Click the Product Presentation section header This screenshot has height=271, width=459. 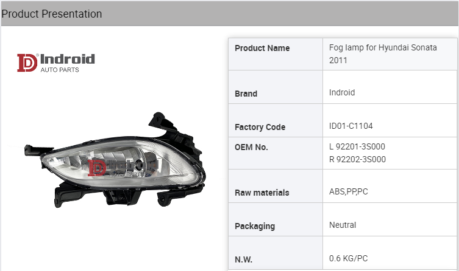click(x=52, y=14)
